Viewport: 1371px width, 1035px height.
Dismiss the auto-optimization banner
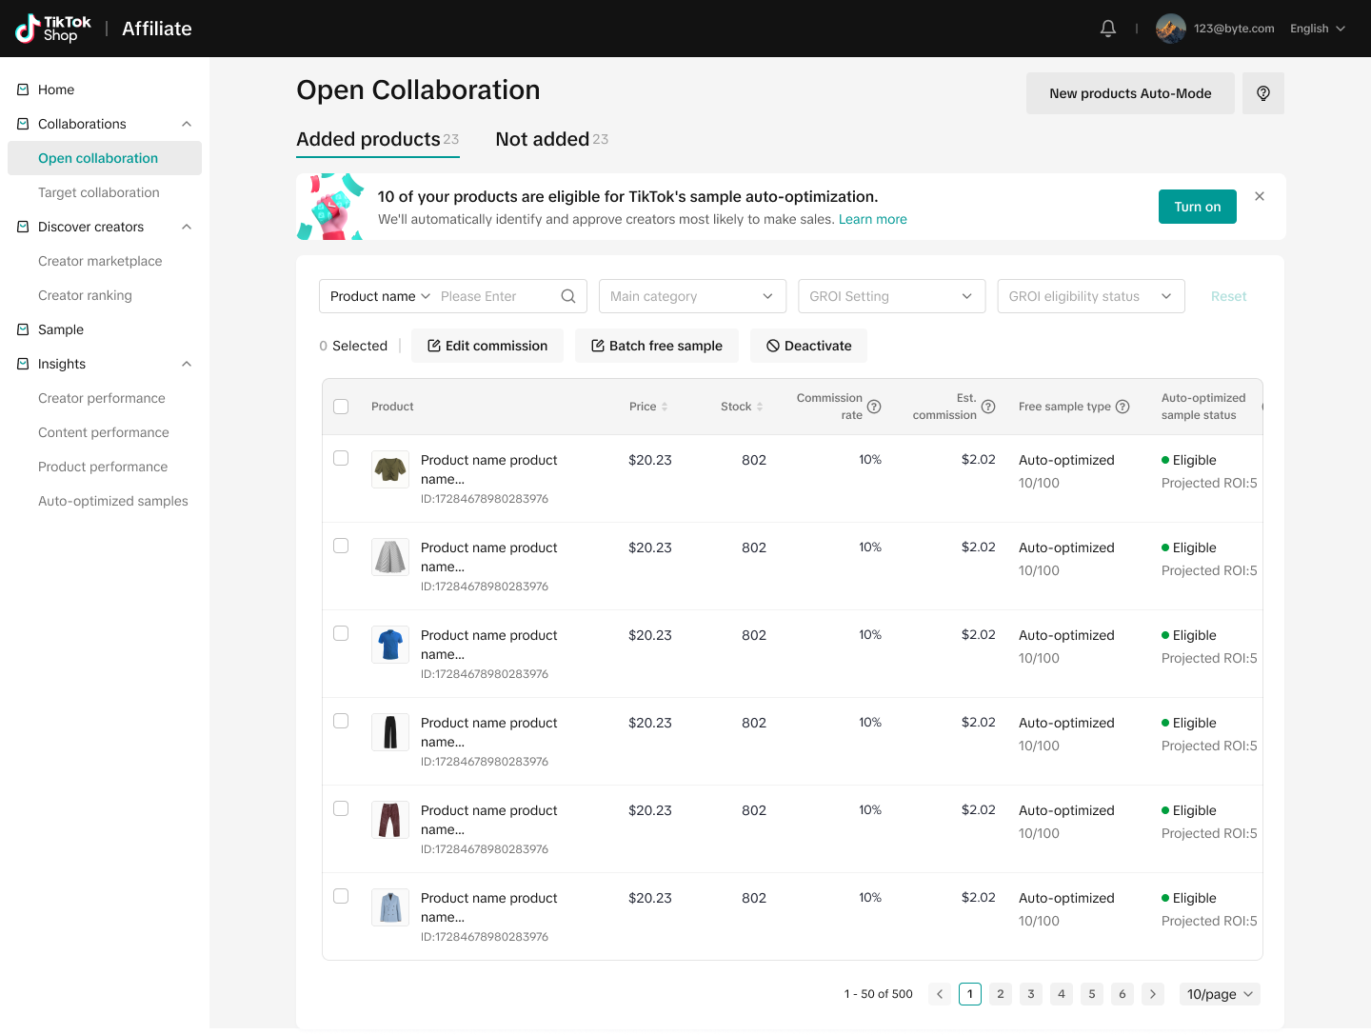coord(1260,196)
